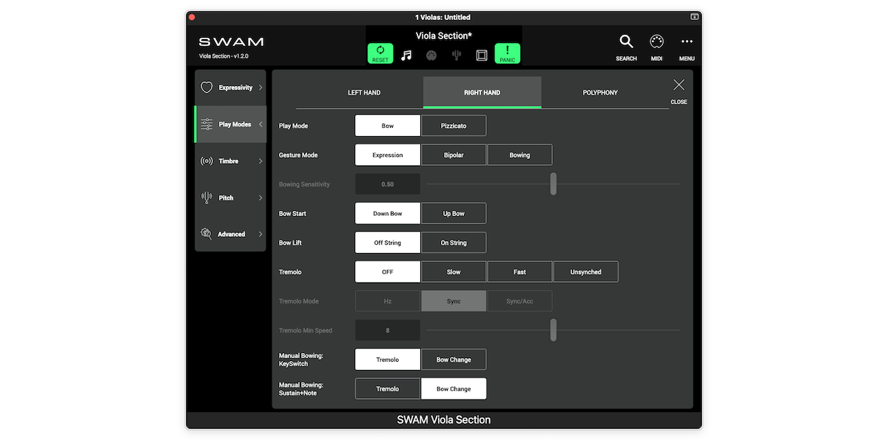
Task: Click the green RESET button
Action: coord(380,53)
